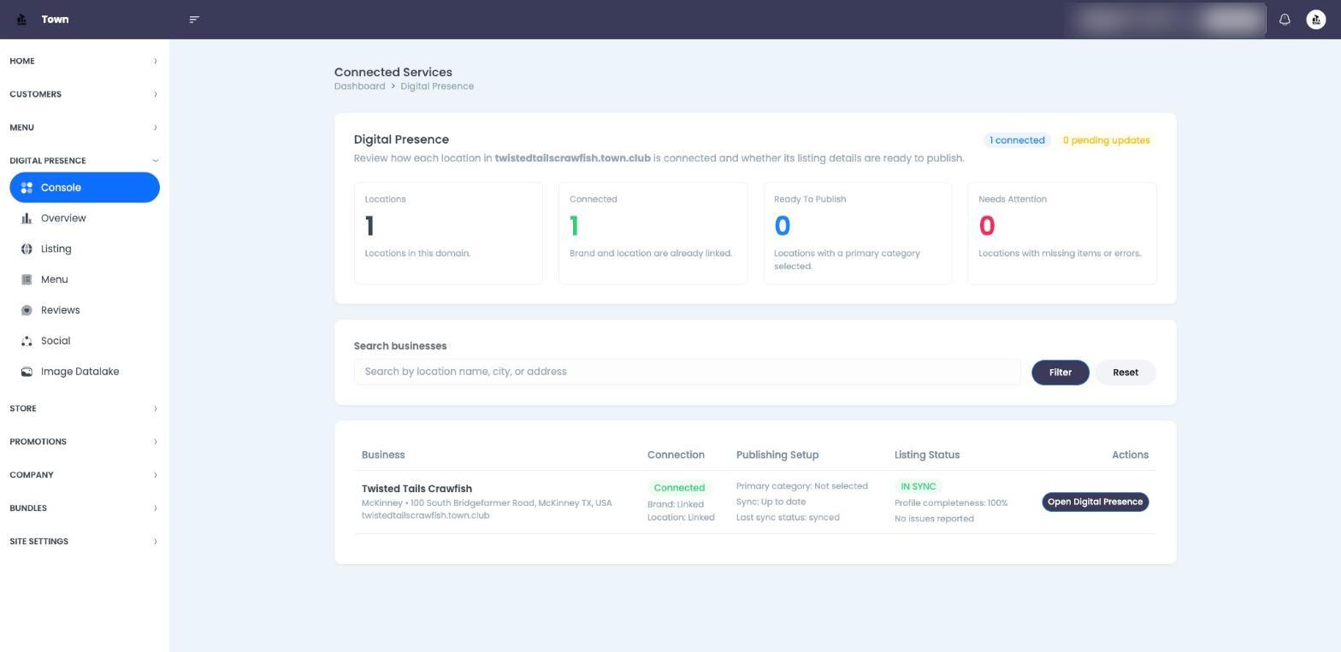This screenshot has height=652, width=1341.
Task: Click the Filter button
Action: [x=1060, y=373]
